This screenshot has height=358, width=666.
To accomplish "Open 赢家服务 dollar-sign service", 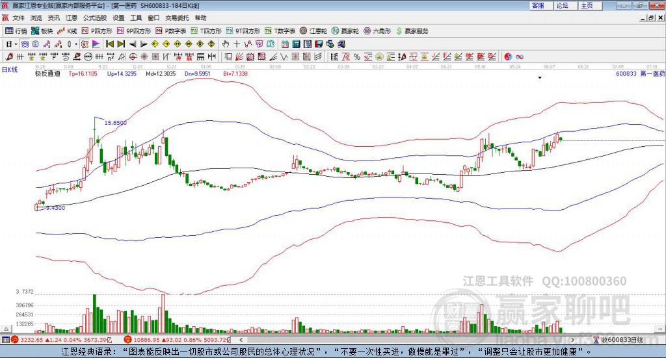I will [x=412, y=31].
